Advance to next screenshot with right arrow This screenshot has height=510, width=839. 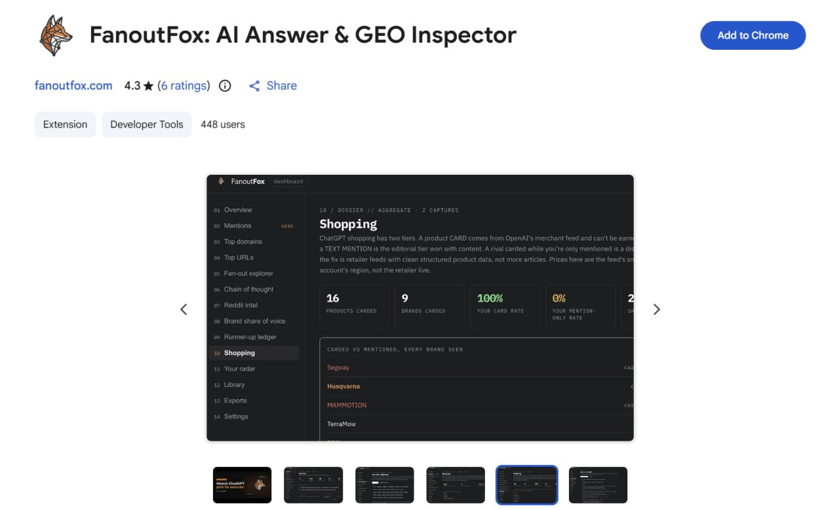[656, 310]
